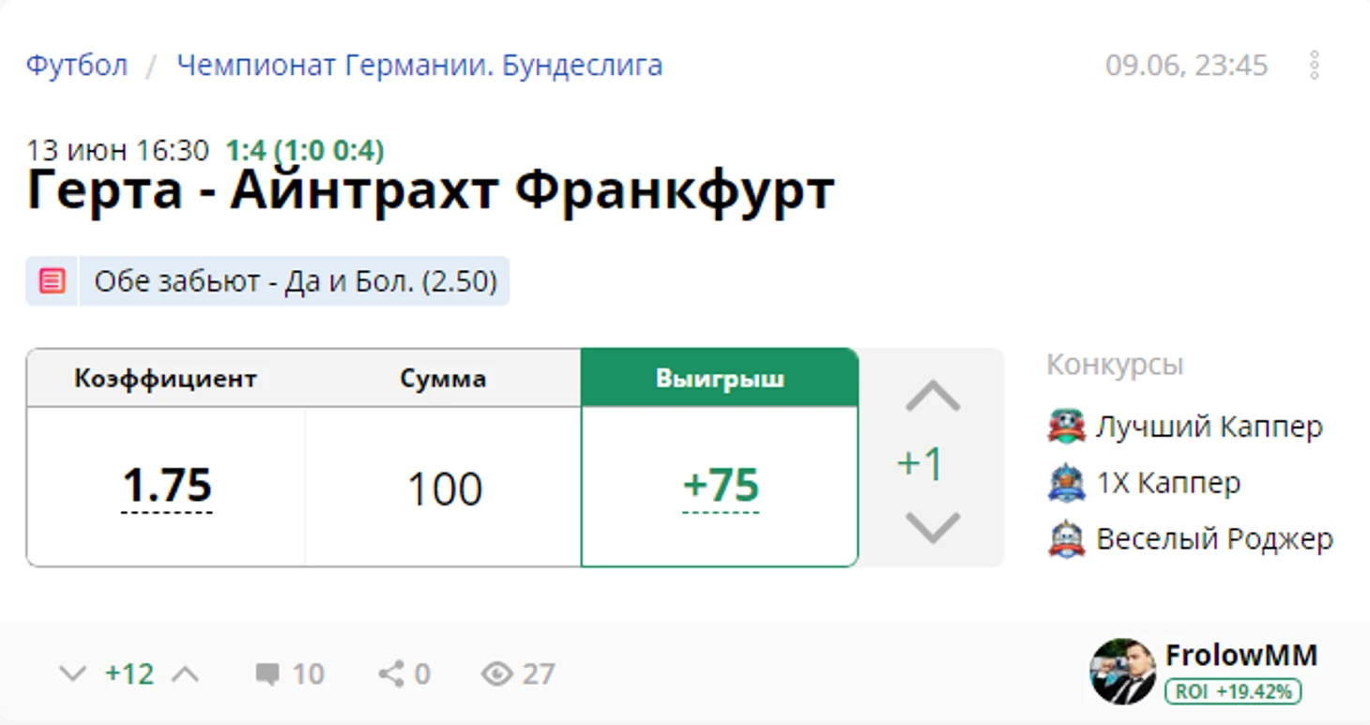
Task: Click the Веселый Роджер contest badge icon
Action: click(x=1066, y=539)
